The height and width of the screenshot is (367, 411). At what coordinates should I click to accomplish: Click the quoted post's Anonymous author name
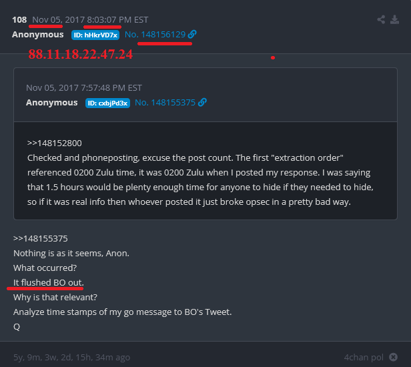tap(52, 103)
